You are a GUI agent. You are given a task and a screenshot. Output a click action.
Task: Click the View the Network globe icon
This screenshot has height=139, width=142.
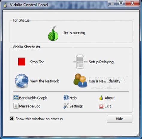tap(22, 81)
